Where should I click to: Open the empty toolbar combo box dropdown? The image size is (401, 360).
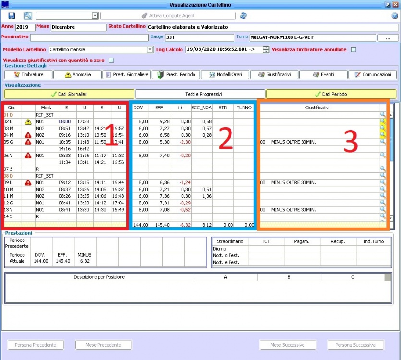pyautogui.click(x=95, y=16)
